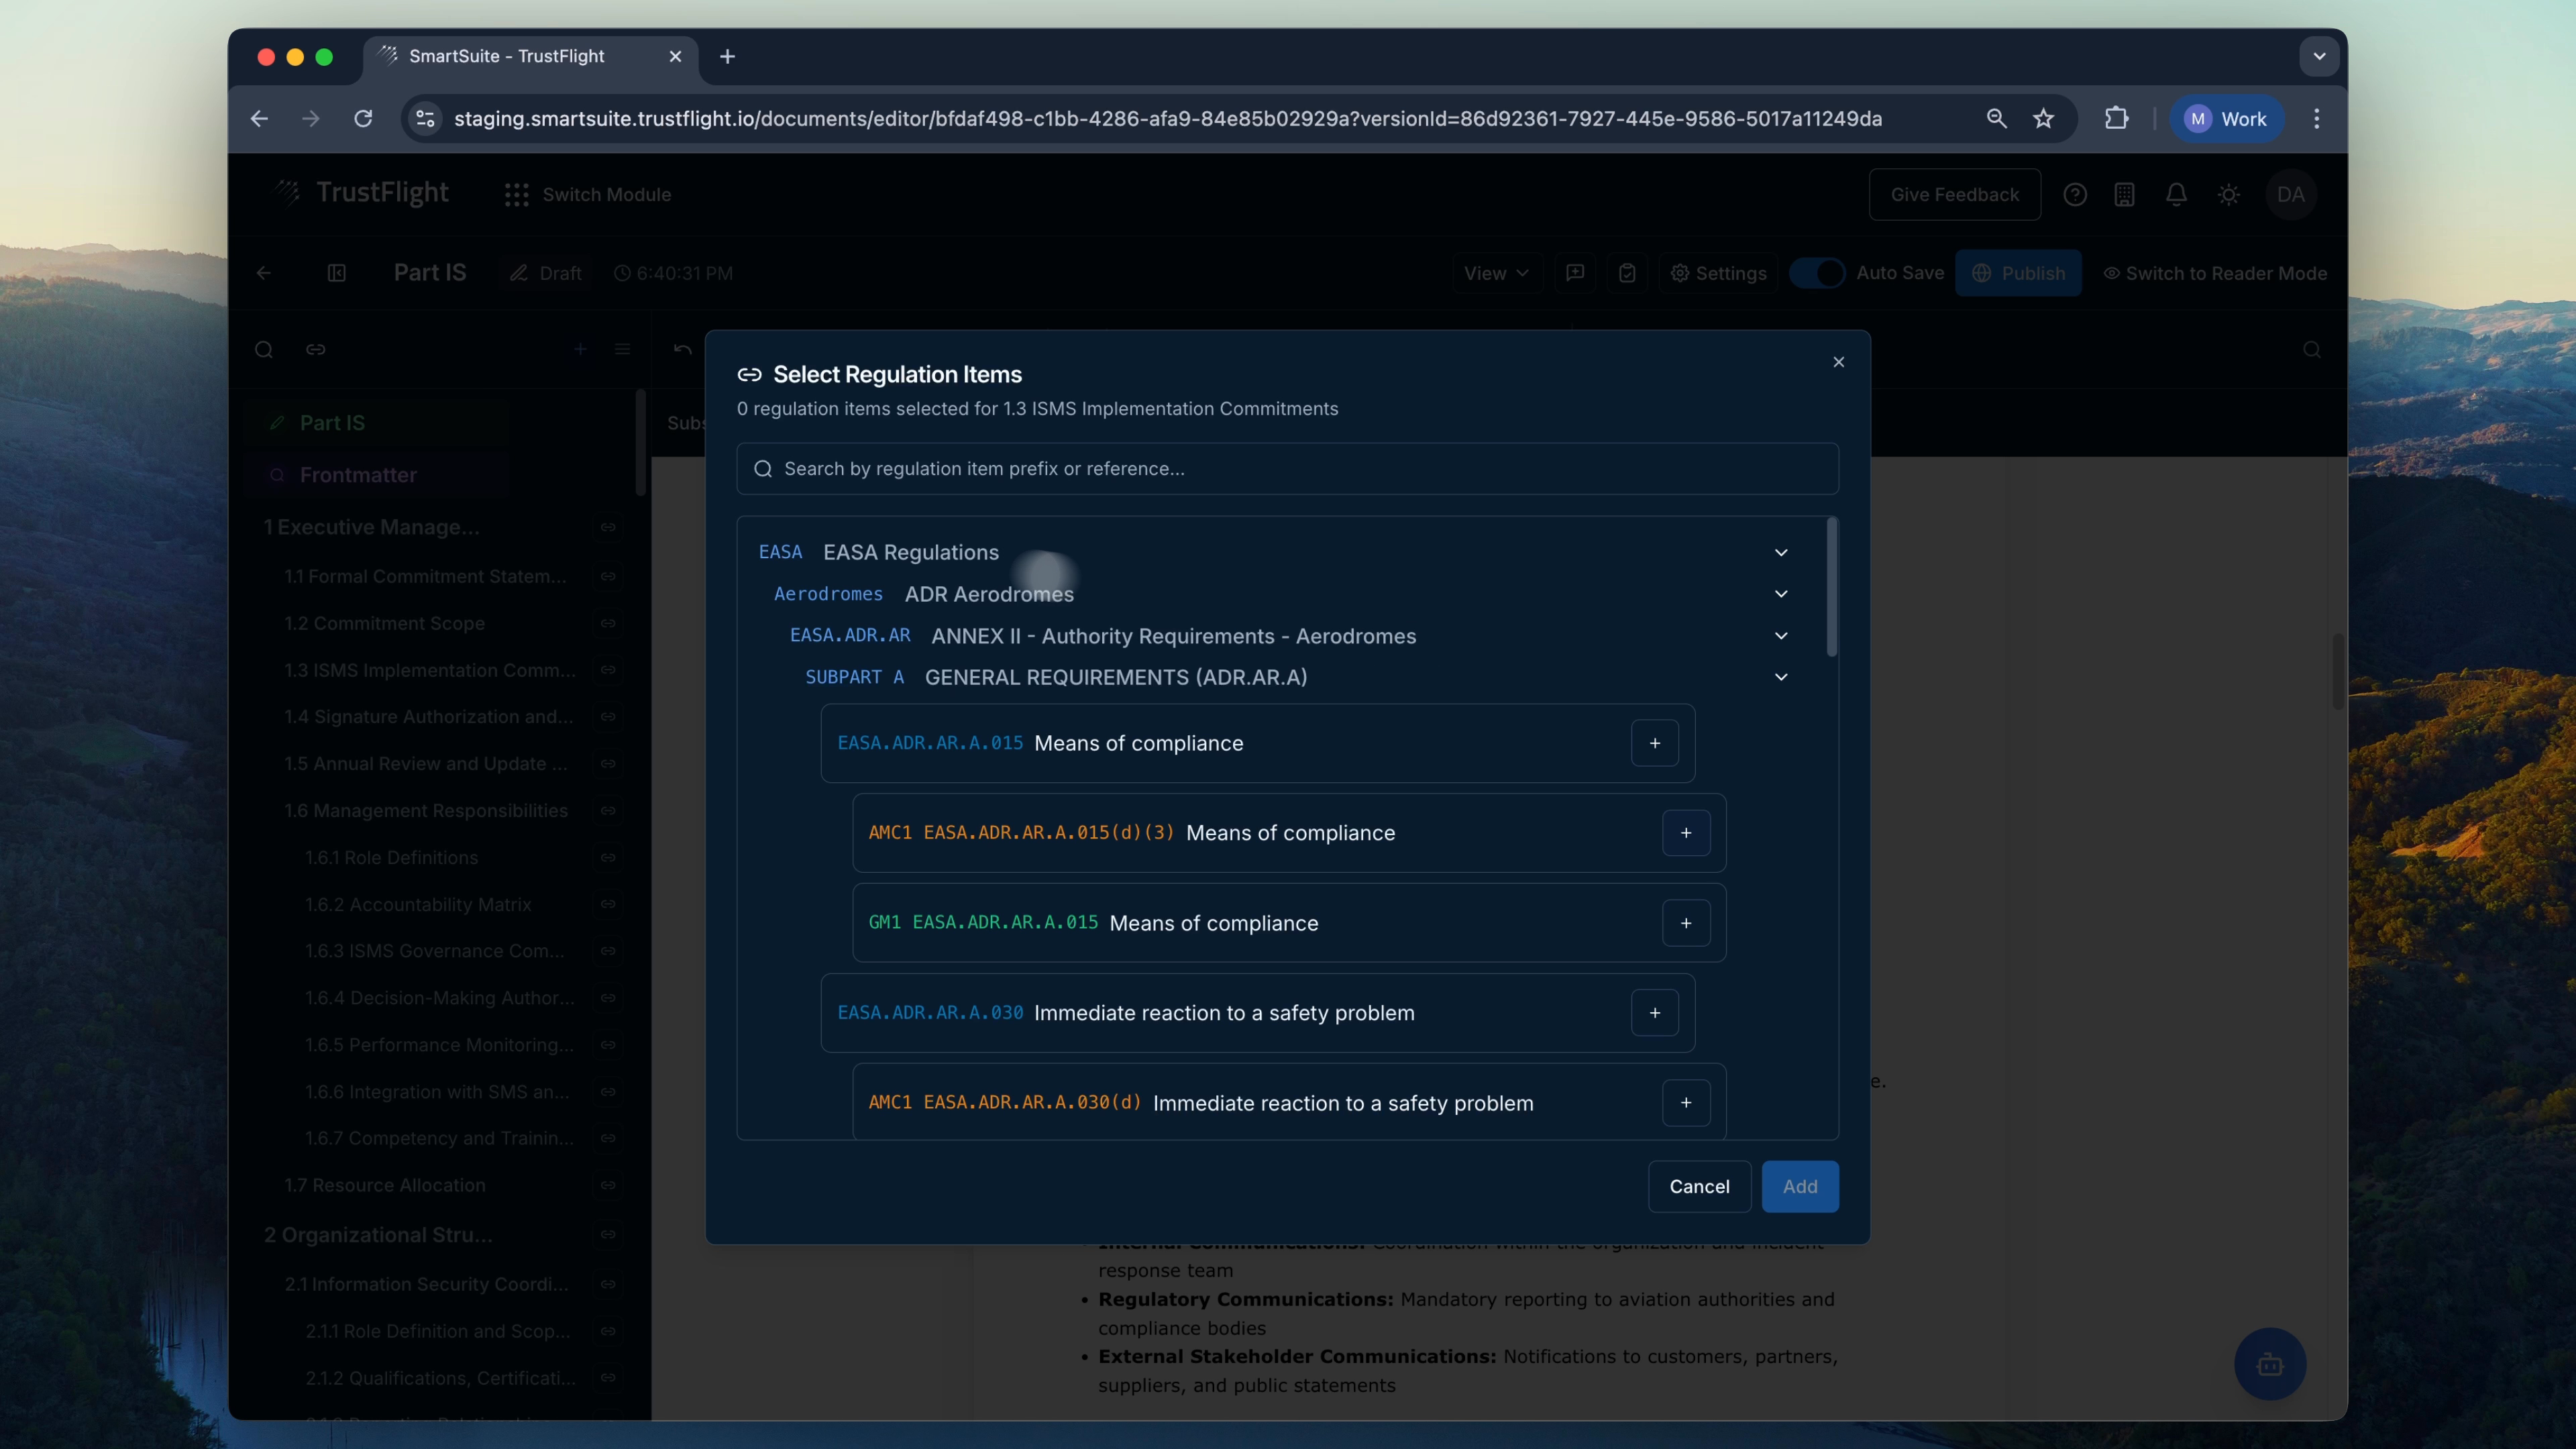Image resolution: width=2576 pixels, height=1449 pixels.
Task: Select the SmartSuite - TrustFlight browser tab
Action: 507,56
